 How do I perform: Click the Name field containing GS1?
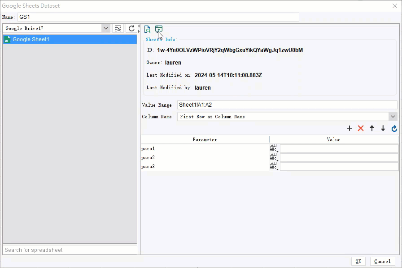coord(158,17)
